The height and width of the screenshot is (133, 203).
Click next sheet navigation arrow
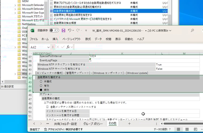click(x=41, y=124)
